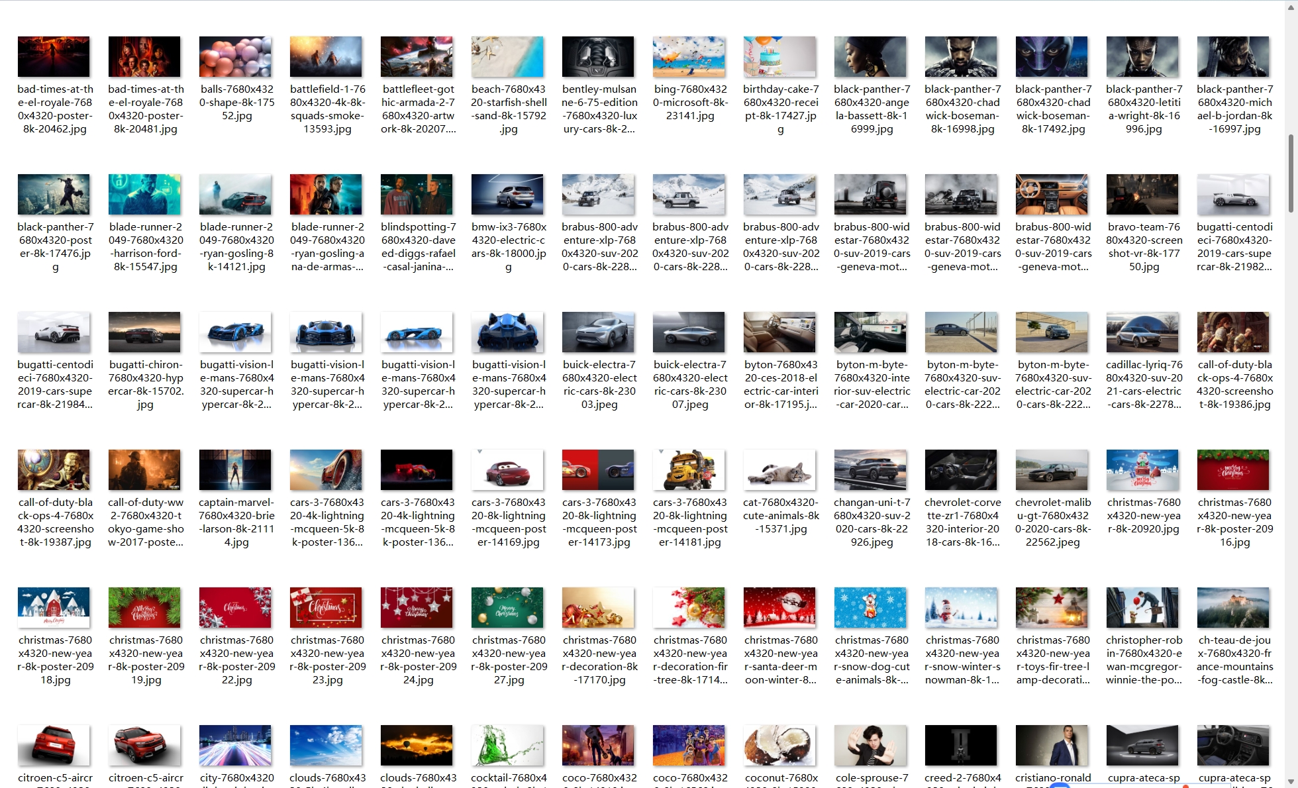Select the bugatti-chiron hypercar-8k-15702.jpg file
This screenshot has height=788, width=1298.
144,332
